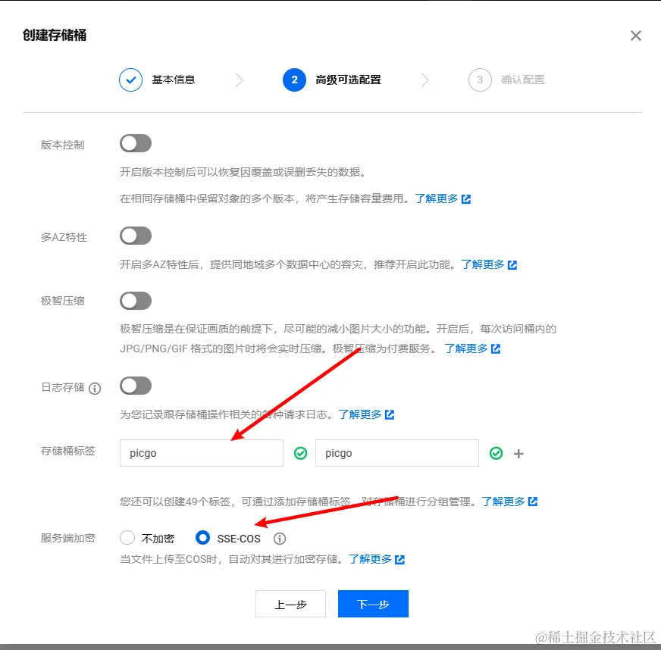661x650 pixels.
Task: Open 了解更多 link for 极智压缩
Action: click(x=466, y=348)
